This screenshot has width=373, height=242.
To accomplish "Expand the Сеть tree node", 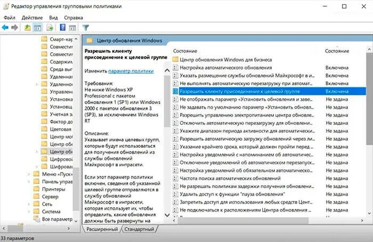I will [29, 204].
